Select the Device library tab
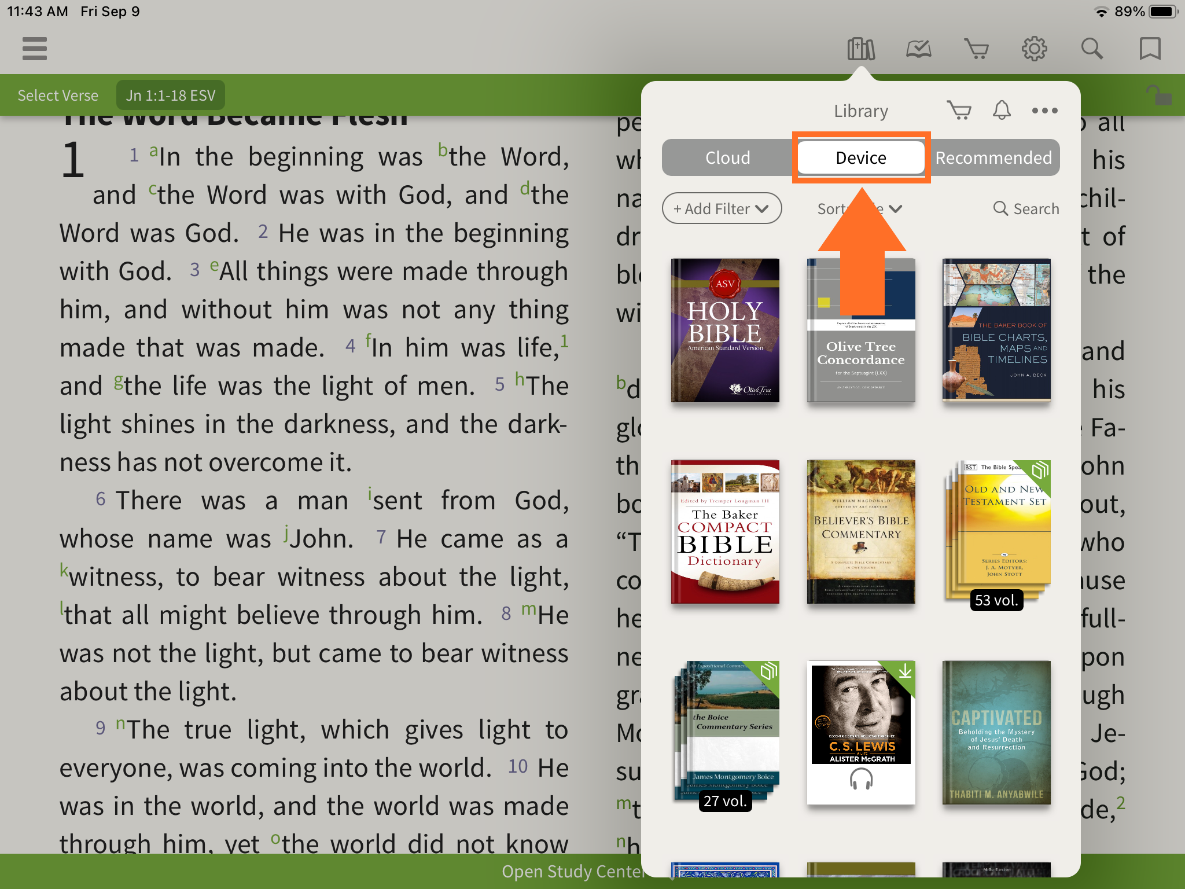 tap(861, 157)
